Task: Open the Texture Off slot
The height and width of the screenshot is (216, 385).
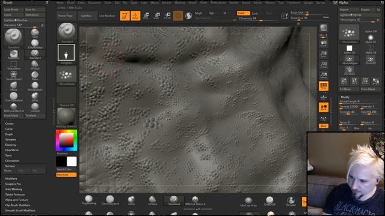Action: tap(66, 97)
